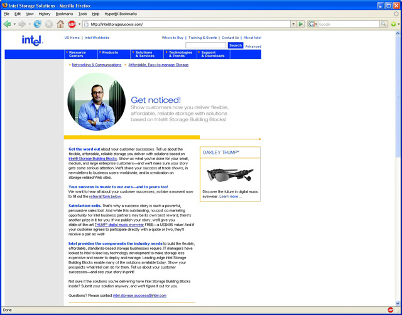This screenshot has height=315, width=402.
Task: Open the Products nav tab
Action: [114, 54]
